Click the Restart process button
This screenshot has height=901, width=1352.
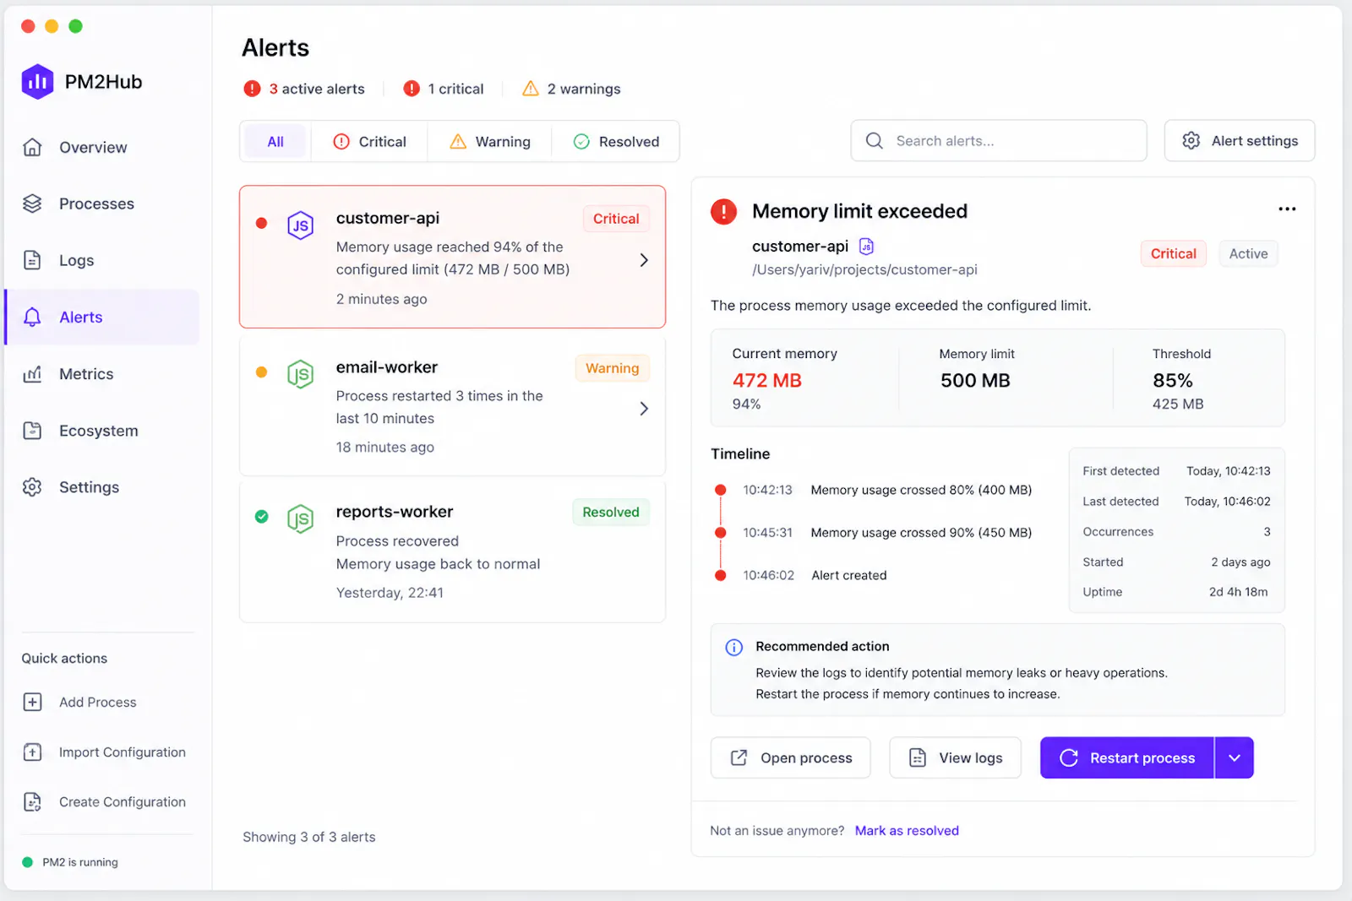tap(1127, 757)
